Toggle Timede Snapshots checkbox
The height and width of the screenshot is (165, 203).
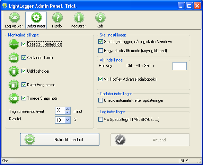pyautogui.click(x=24, y=98)
